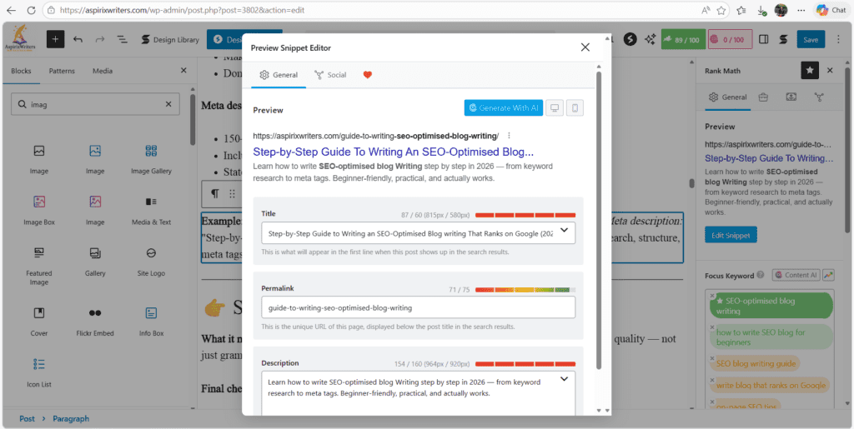Click the Undo arrow in editor toolbar

coord(78,39)
